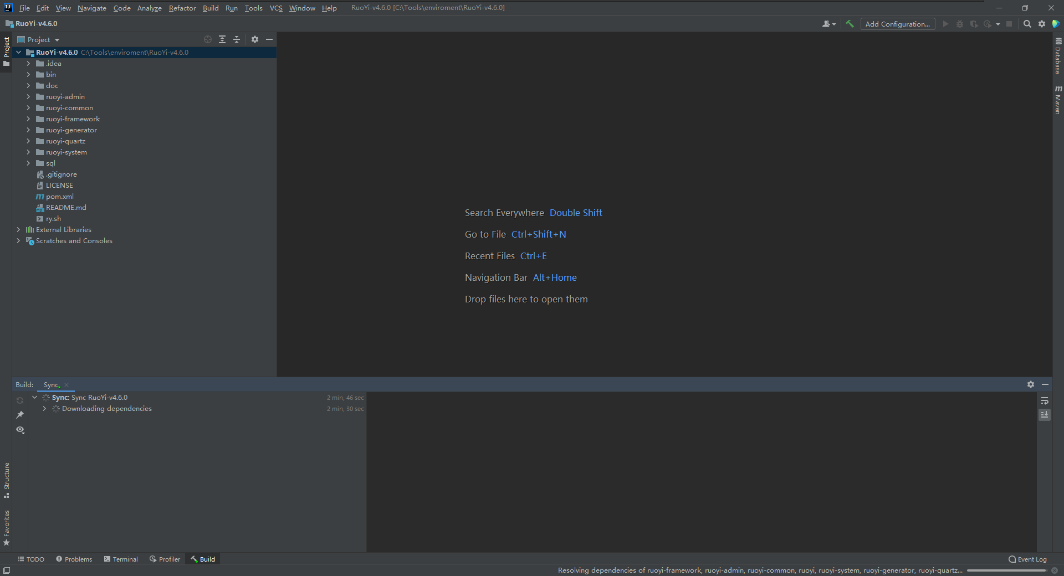Open Build panel settings gear

[x=1031, y=384]
